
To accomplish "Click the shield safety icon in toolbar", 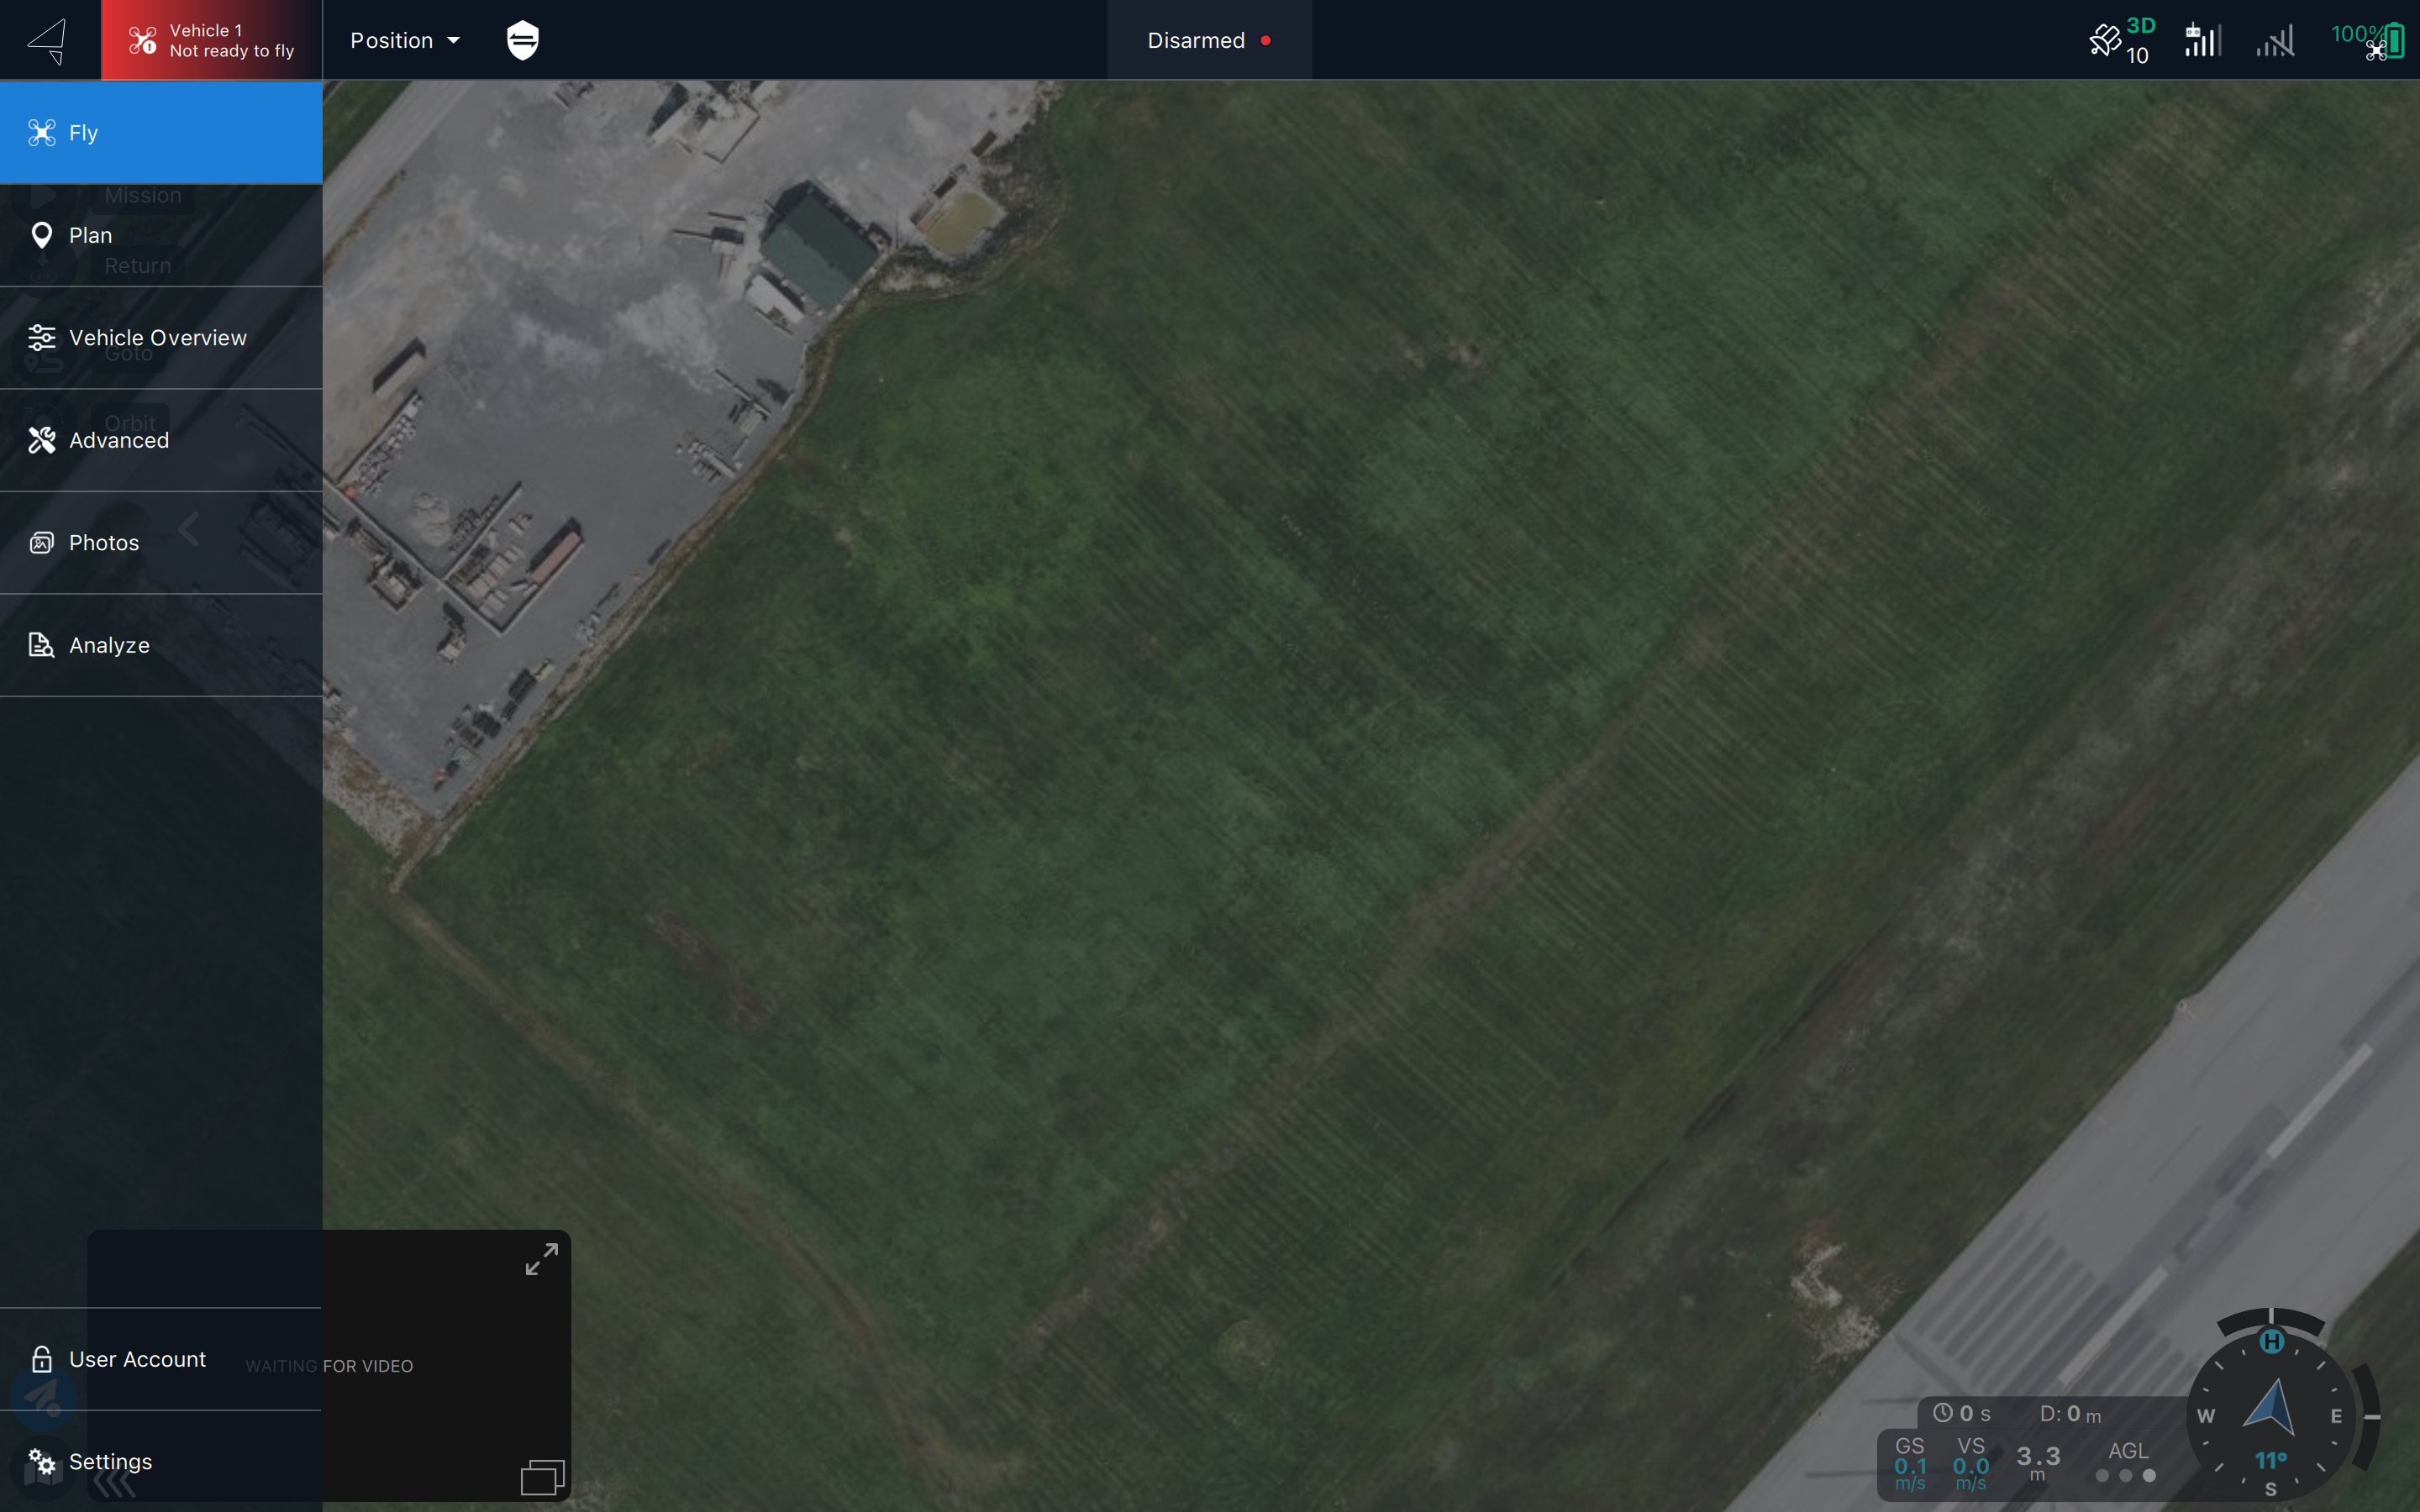I will coord(523,40).
